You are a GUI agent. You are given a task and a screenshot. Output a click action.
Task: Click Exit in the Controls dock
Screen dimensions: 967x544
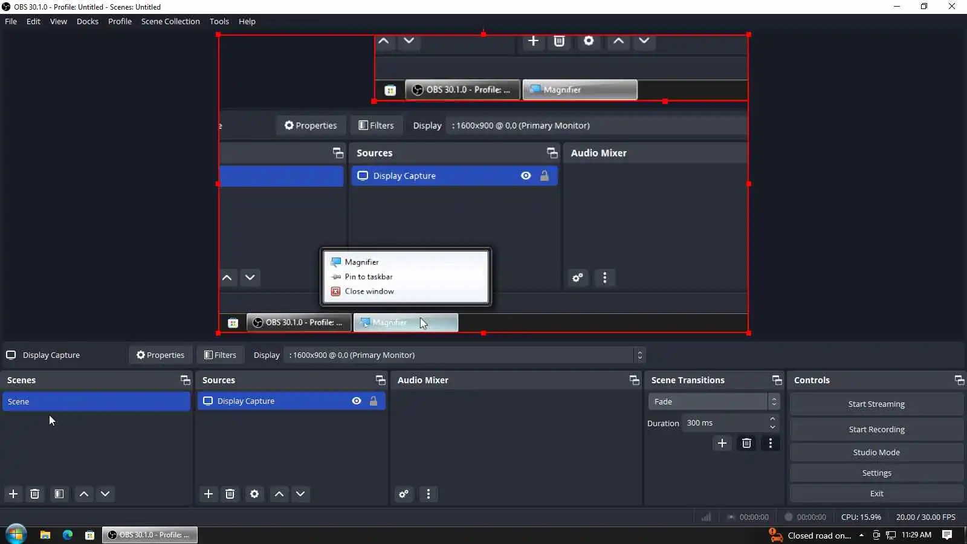pos(876,493)
